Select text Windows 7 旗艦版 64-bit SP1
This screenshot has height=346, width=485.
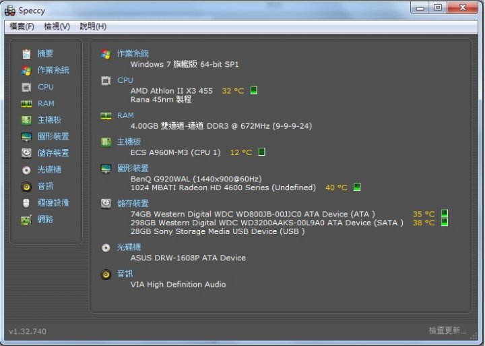pyautogui.click(x=185, y=64)
